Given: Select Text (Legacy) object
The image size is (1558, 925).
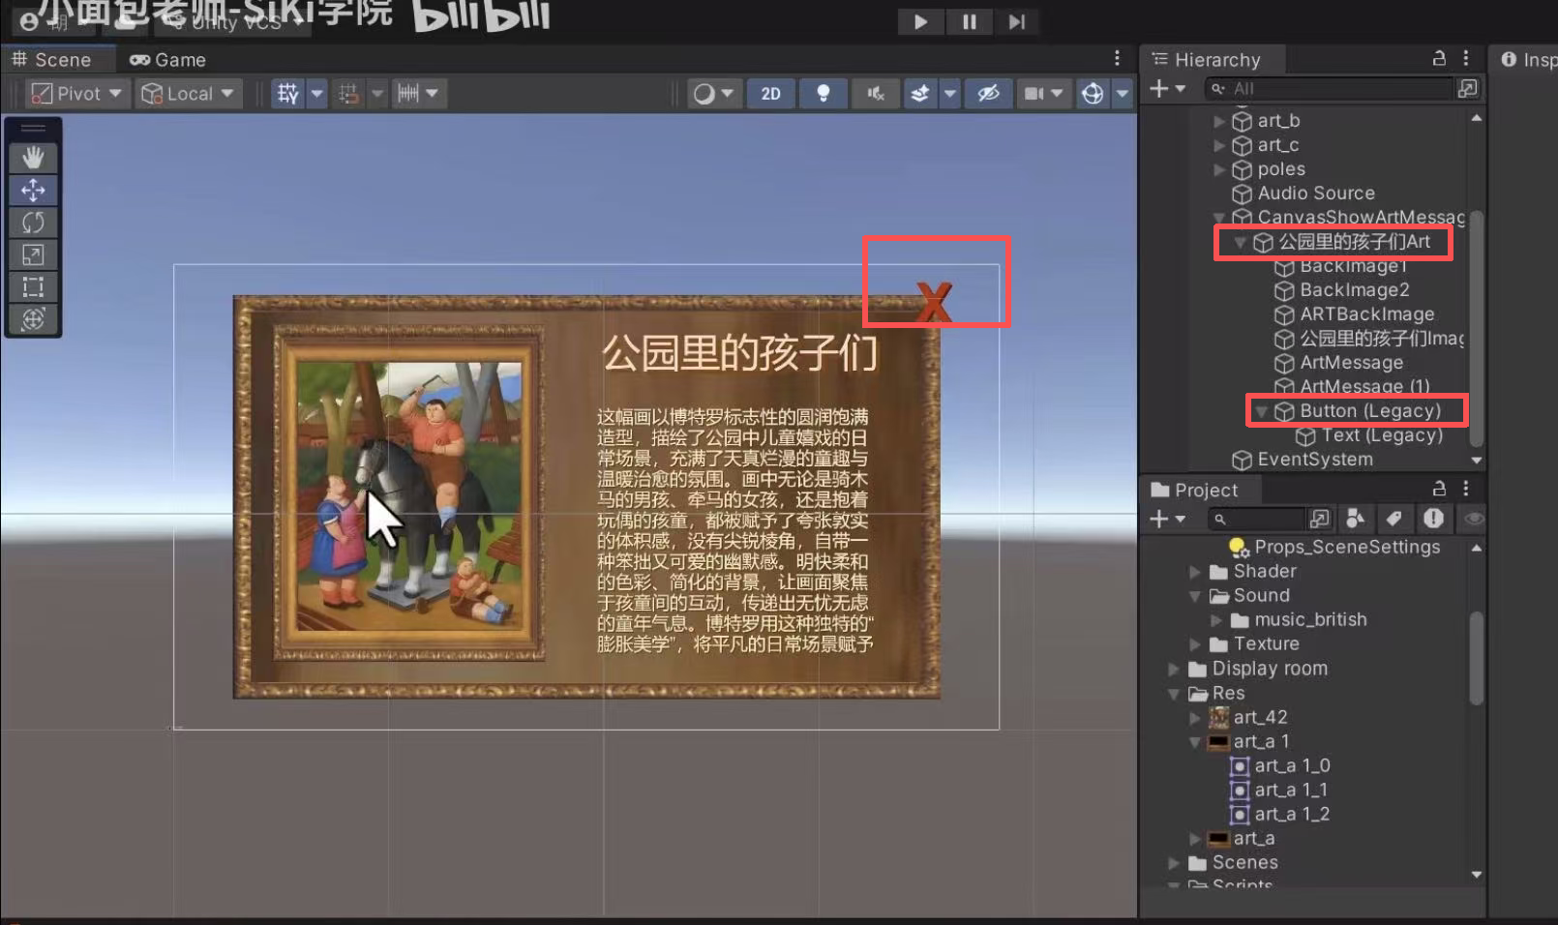Looking at the screenshot, I should (x=1382, y=434).
